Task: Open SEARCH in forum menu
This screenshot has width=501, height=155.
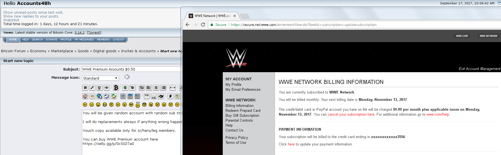Action: (37, 40)
